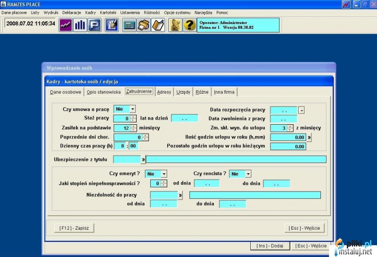Screen dimensions: 377x257
Task: Switch to the Inna firma tab
Action: tap(224, 92)
